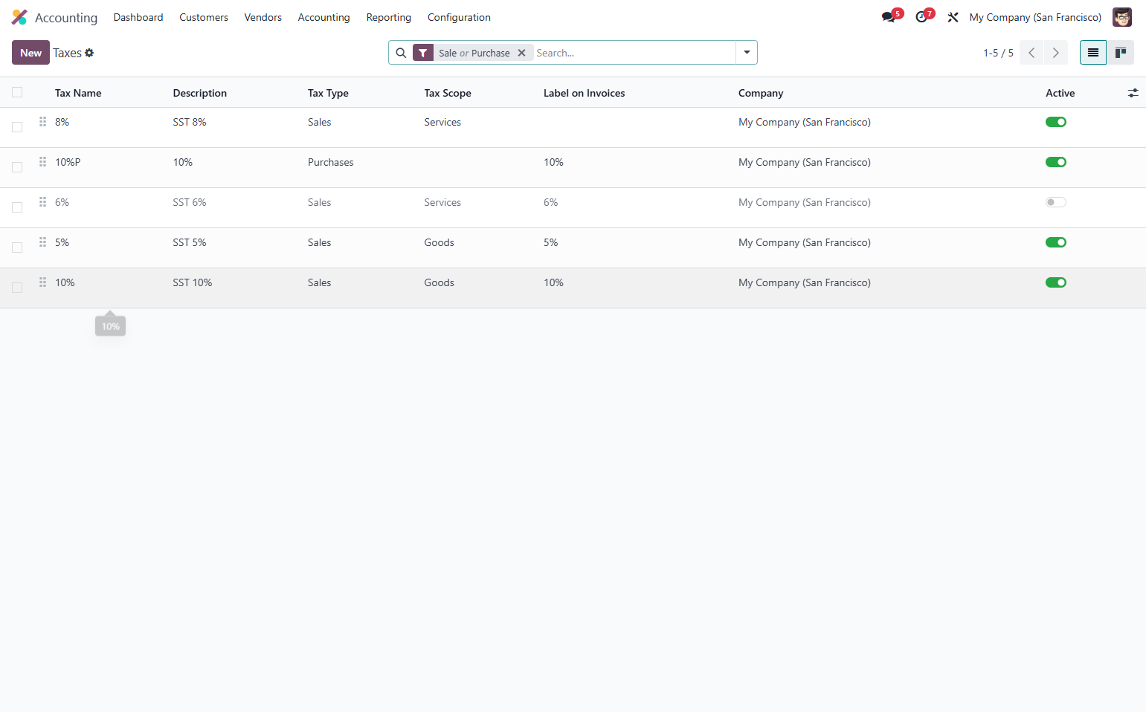Open the Vendors menu
This screenshot has width=1146, height=712.
[263, 17]
